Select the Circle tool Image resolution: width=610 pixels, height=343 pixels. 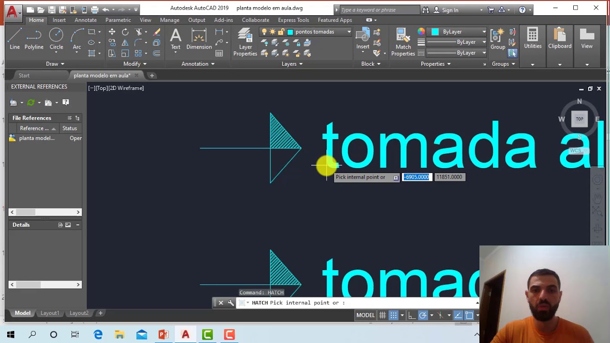point(56,39)
